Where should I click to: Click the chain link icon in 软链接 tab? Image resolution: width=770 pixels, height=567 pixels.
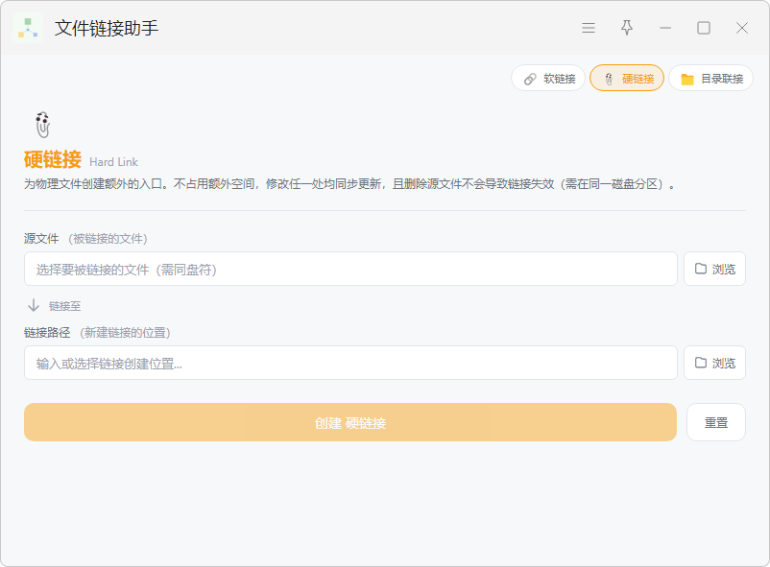point(530,79)
